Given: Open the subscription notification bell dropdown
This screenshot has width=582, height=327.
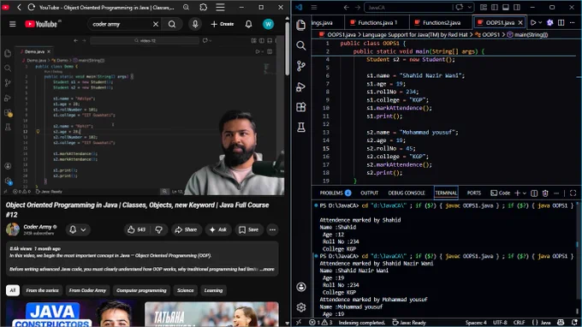Looking at the screenshot, I should tap(78, 229).
